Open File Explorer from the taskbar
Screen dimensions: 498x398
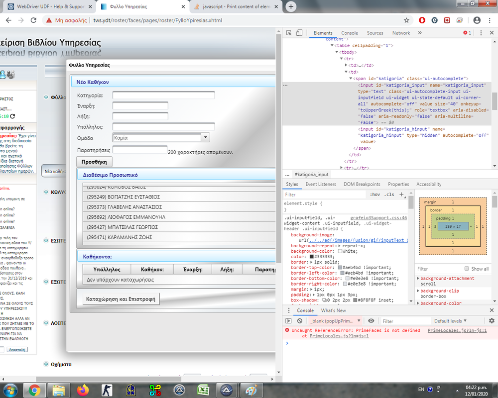coord(59,390)
